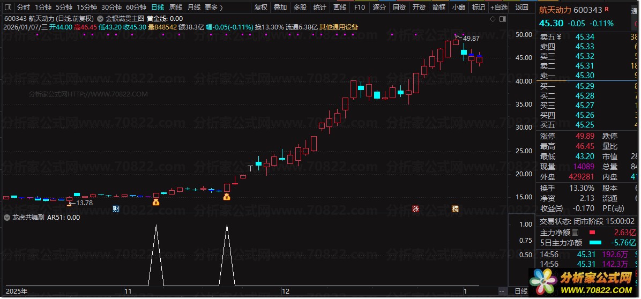Click the 标记 mark button
The image size is (641, 299).
tap(478, 8)
